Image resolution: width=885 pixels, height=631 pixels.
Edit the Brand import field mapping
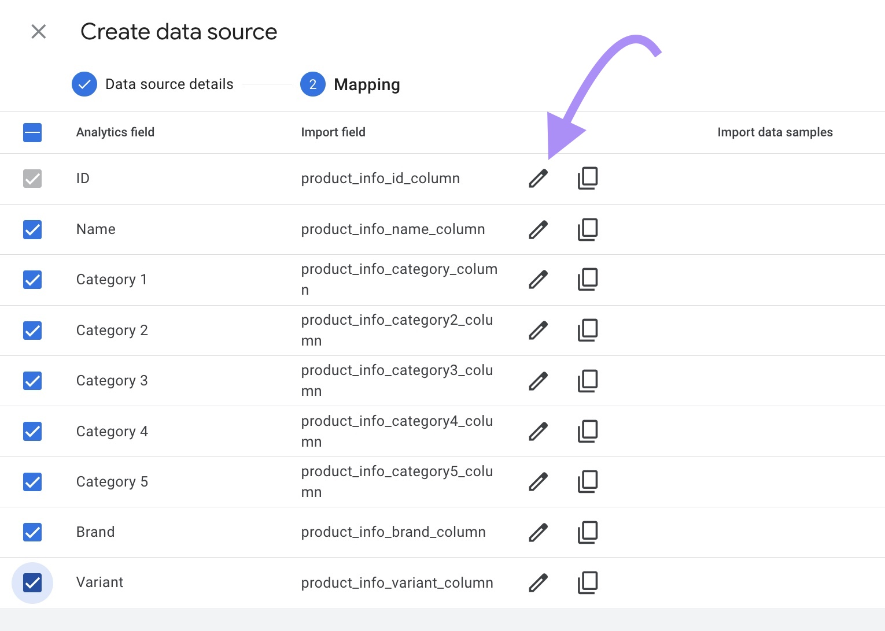[x=537, y=532]
